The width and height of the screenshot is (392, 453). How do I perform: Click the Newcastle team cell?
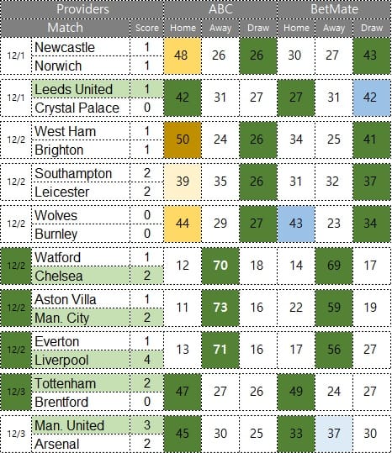(81, 47)
